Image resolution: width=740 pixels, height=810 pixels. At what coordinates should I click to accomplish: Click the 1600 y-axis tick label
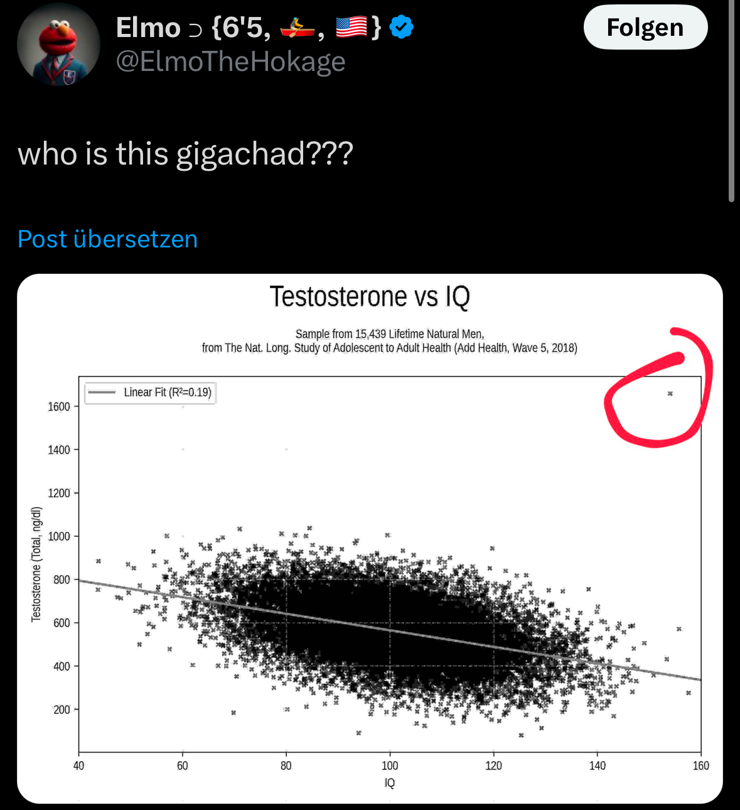tap(59, 407)
